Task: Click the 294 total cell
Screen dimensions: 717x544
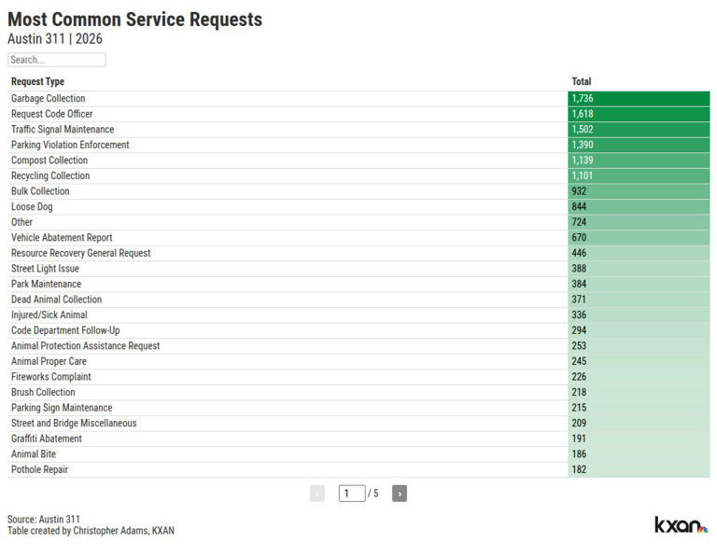Action: coord(639,330)
